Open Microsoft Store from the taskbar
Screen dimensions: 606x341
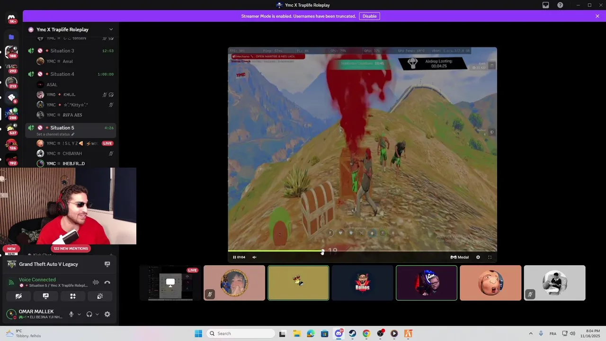point(324,333)
